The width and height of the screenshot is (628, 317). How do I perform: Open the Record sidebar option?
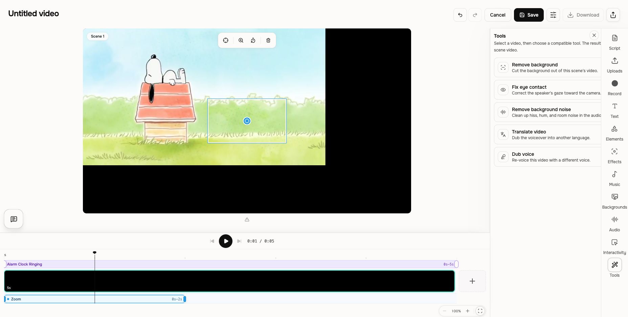click(x=614, y=88)
